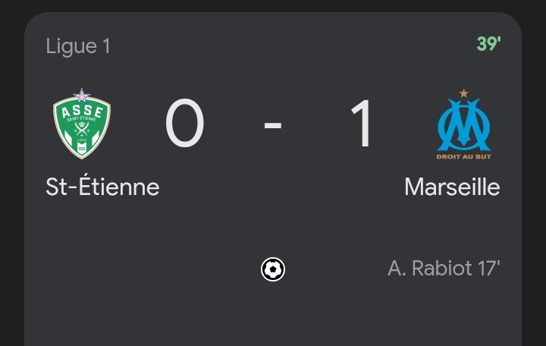This screenshot has height=346, width=546.
Task: Click the Olympique de Marseille blue logo
Action: (x=464, y=124)
